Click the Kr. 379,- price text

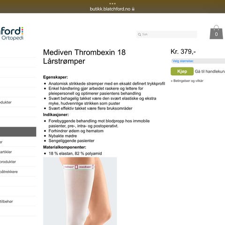pyautogui.click(x=183, y=52)
